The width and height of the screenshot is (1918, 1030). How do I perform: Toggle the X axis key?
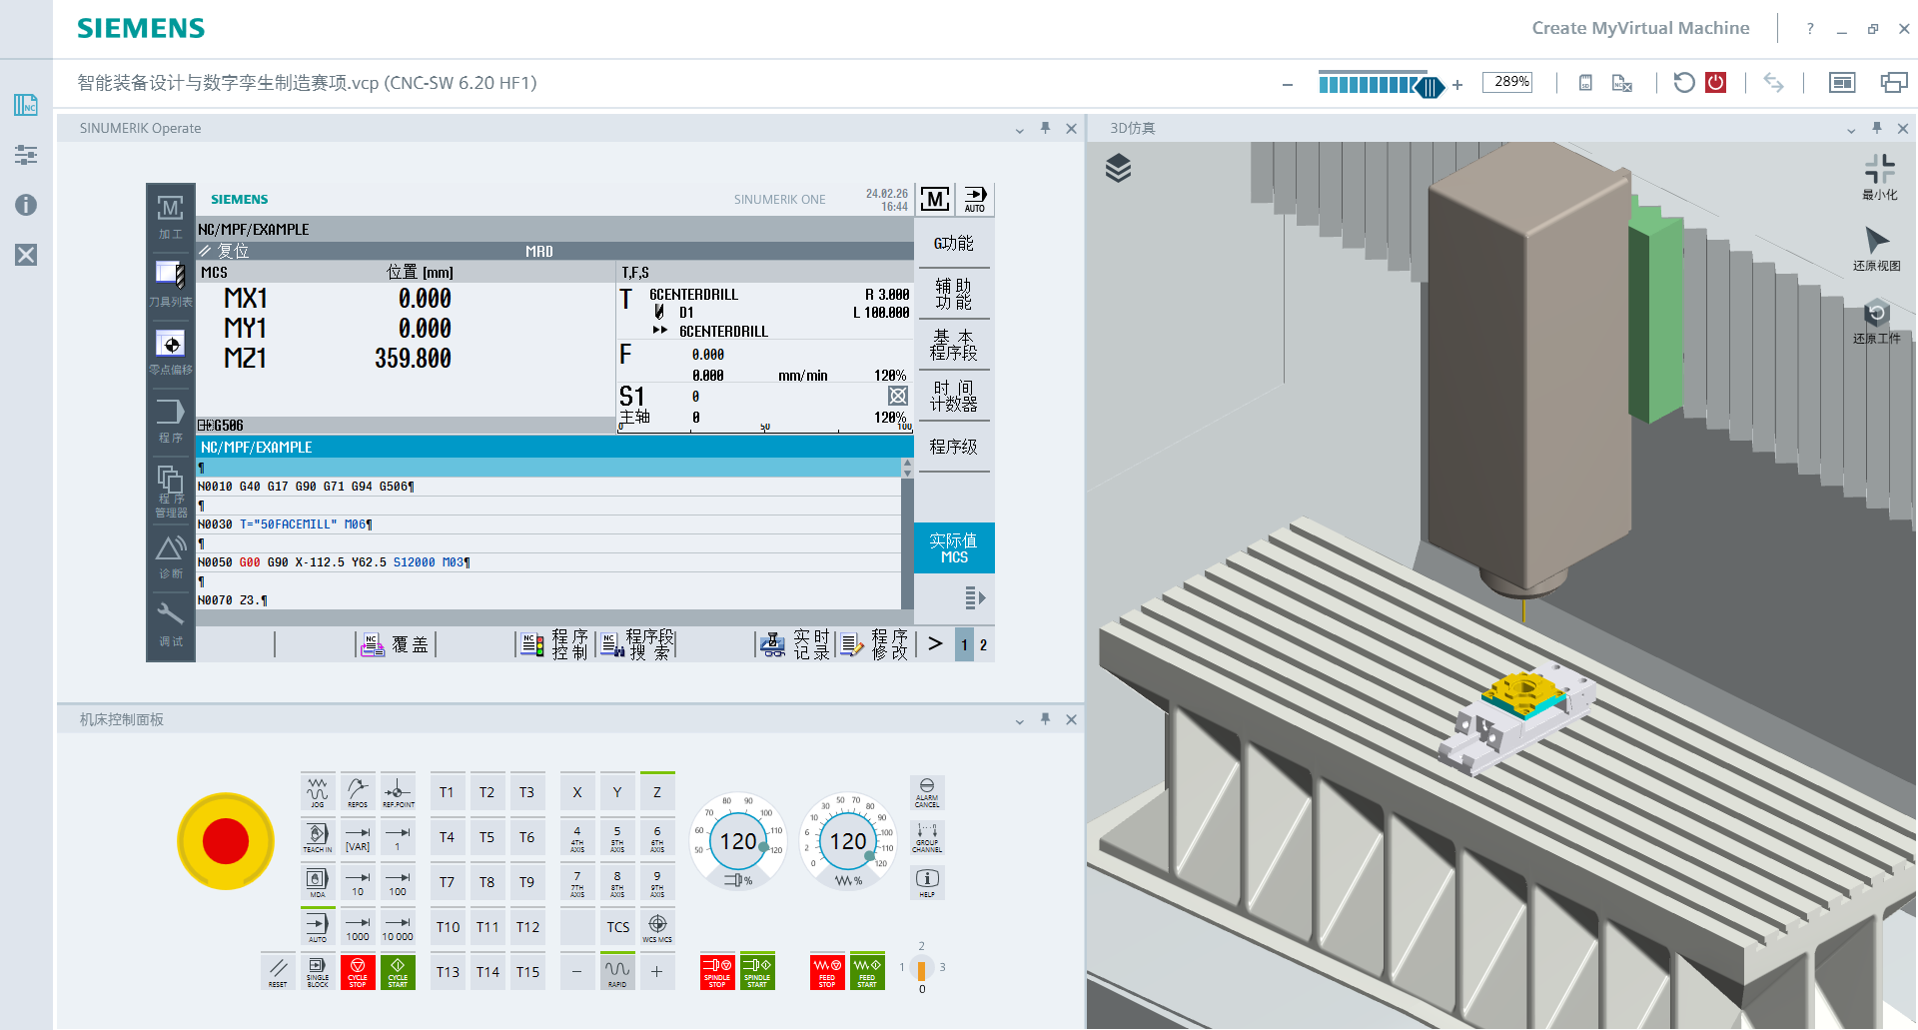[577, 792]
